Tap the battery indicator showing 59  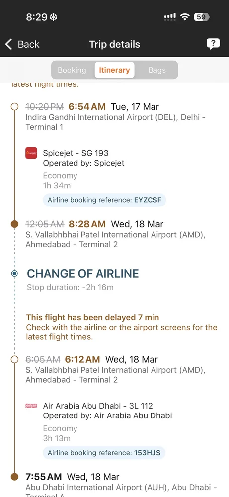[x=202, y=17]
